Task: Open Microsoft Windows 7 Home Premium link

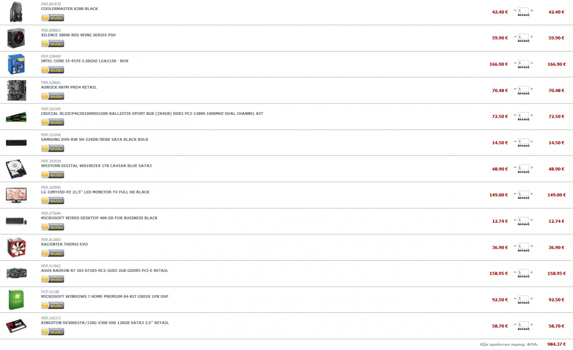Action: coord(105,297)
